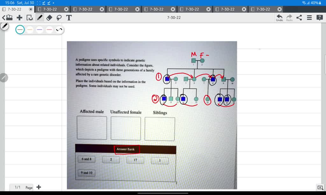Tap the 'Answer Bank' header label
Screen dimensions: 326x195
click(125, 149)
